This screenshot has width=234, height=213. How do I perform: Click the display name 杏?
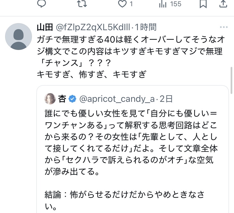pos(62,99)
